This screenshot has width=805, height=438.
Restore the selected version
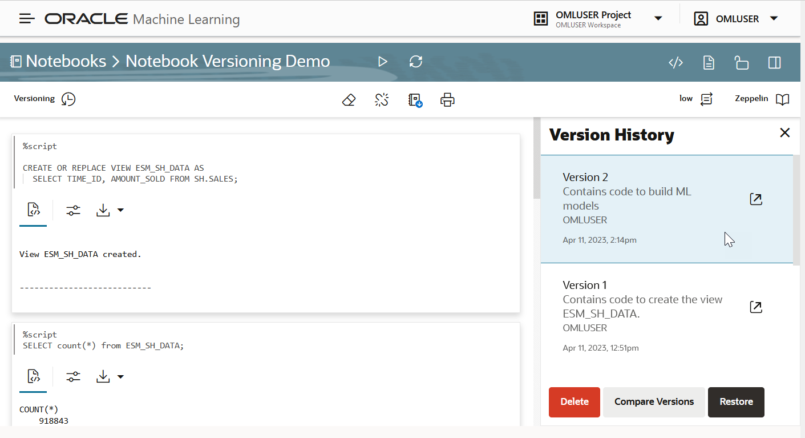736,402
